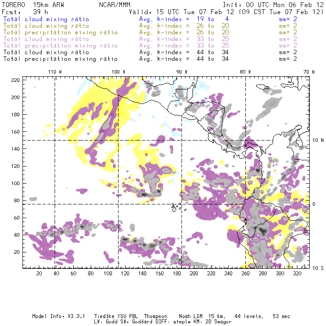Click "26 to 20" in olive precipitation row
This screenshot has height=326, width=326.
213,33
